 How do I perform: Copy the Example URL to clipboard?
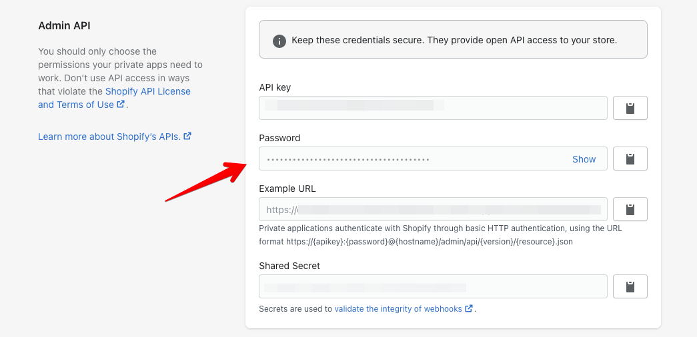pyautogui.click(x=630, y=209)
